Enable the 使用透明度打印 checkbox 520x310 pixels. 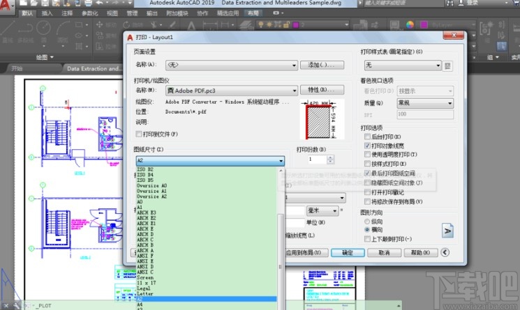click(367, 155)
